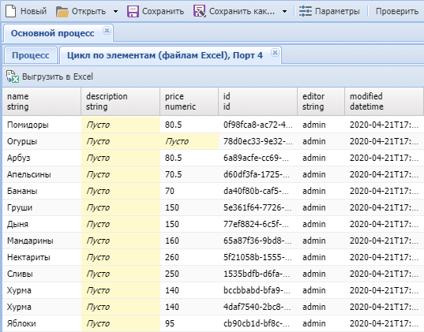Image resolution: width=424 pixels, height=332 pixels.
Task: Click the Excel export icon
Action: [13, 76]
